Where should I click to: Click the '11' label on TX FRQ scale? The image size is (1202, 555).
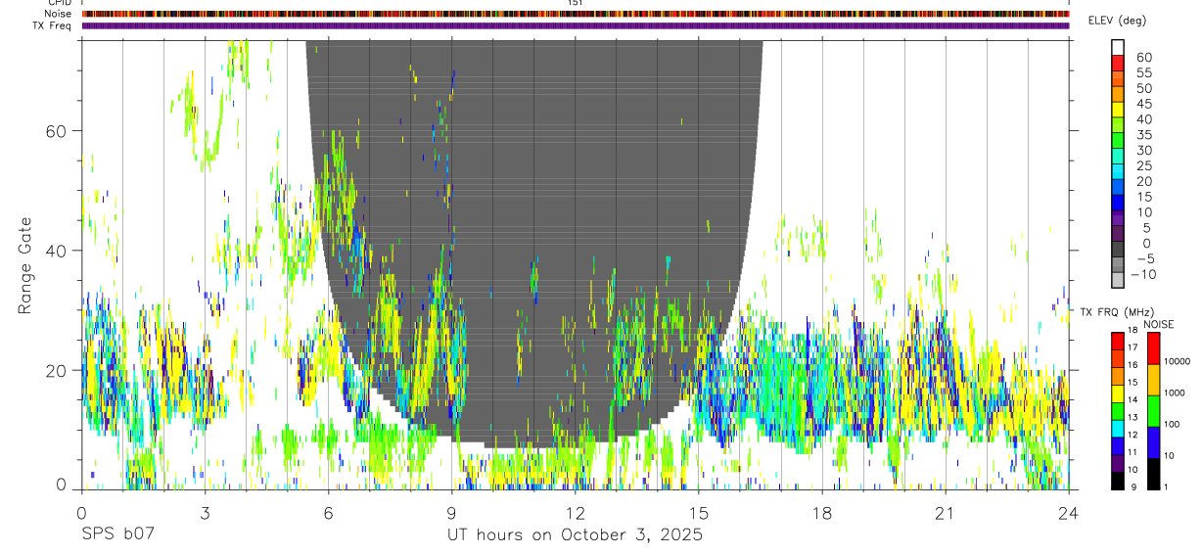coord(1133,452)
